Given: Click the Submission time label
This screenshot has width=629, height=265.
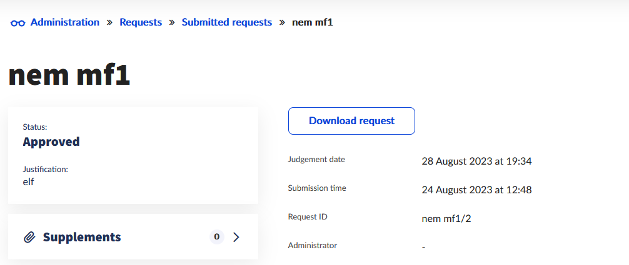Looking at the screenshot, I should [317, 188].
